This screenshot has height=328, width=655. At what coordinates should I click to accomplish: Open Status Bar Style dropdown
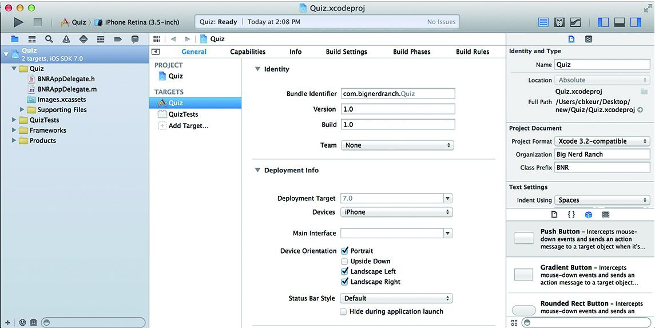pos(396,298)
